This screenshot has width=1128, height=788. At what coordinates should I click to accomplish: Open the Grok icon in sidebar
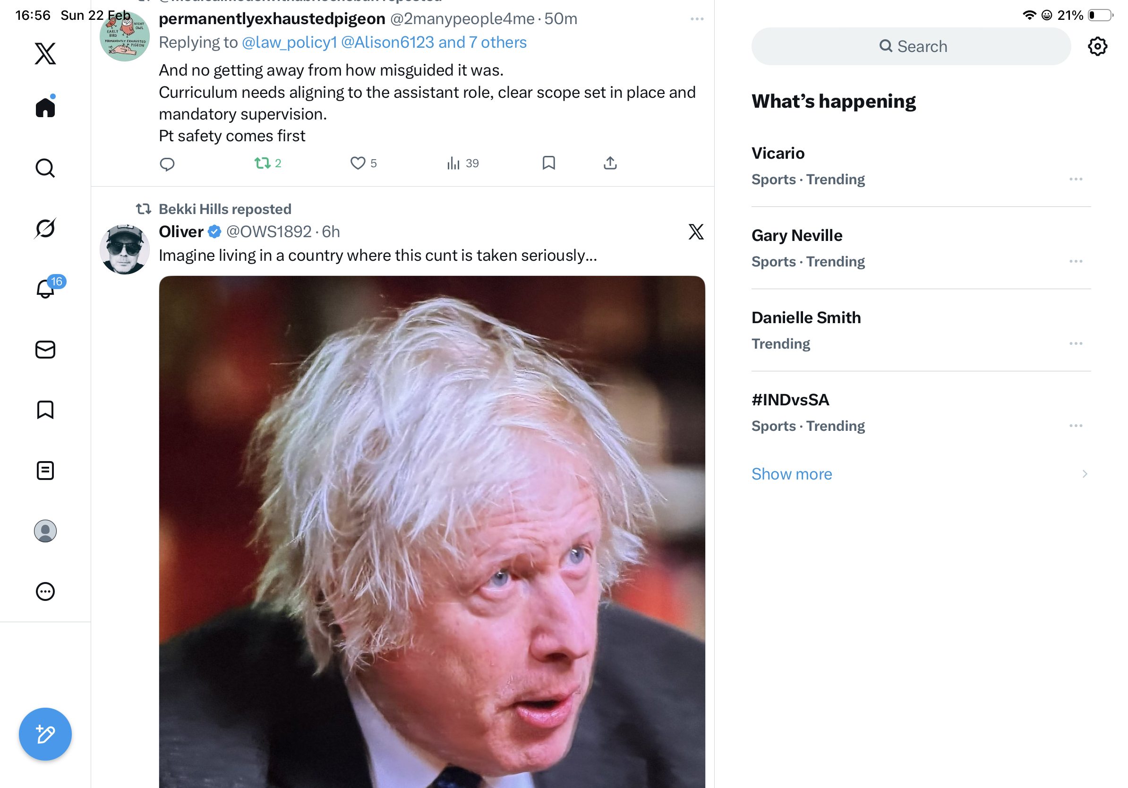[45, 229]
